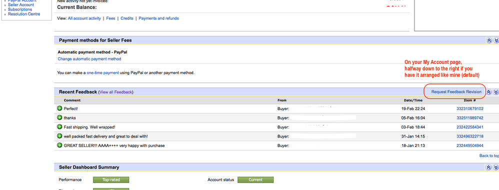Open item number 232422584341
Screen dimensions: 499x190
(x=470, y=127)
